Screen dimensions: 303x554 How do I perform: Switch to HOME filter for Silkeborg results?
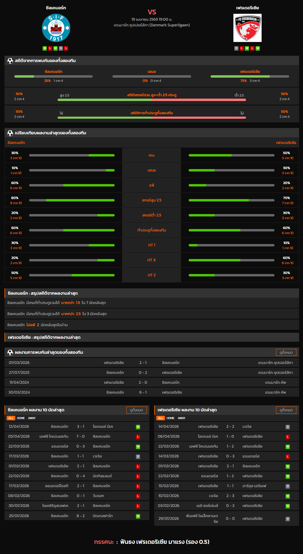[x=21, y=418]
